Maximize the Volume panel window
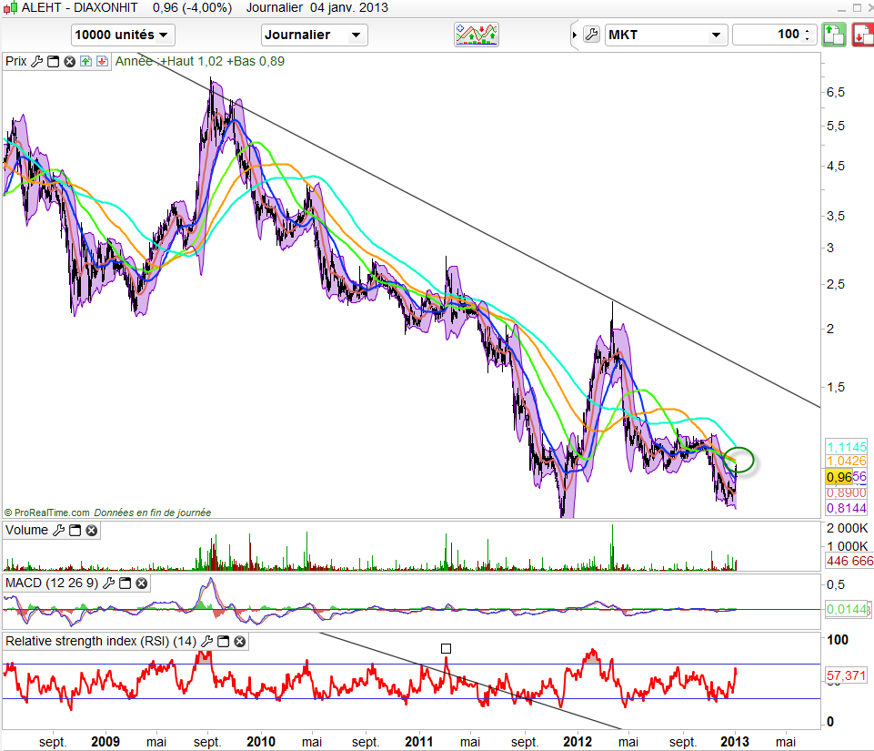The image size is (874, 751). [x=75, y=531]
